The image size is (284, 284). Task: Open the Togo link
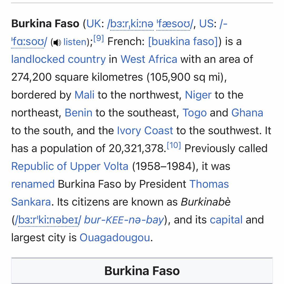coord(194,113)
